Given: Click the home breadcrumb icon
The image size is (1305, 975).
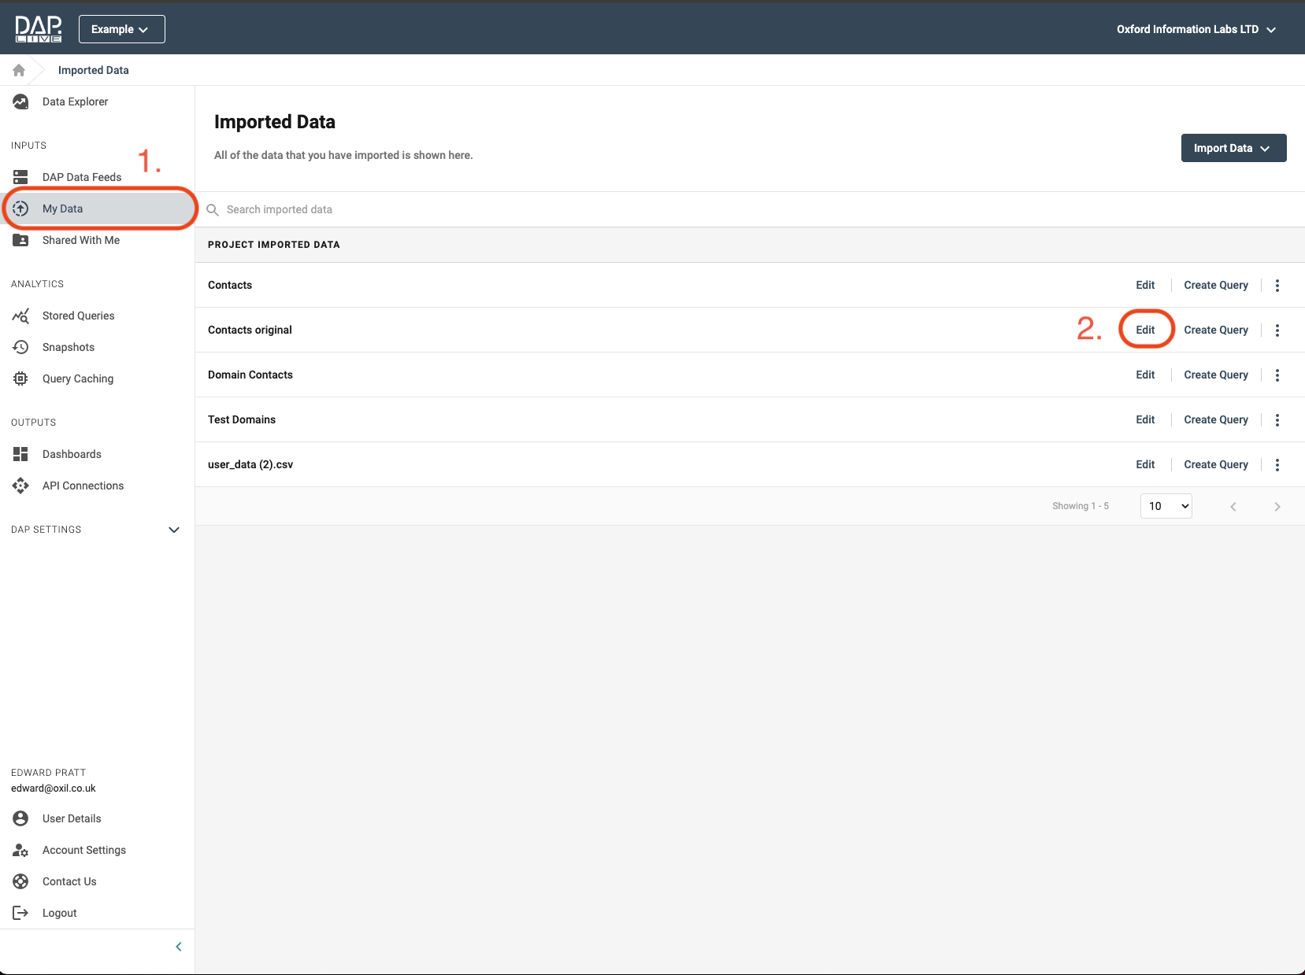Looking at the screenshot, I should click(19, 70).
